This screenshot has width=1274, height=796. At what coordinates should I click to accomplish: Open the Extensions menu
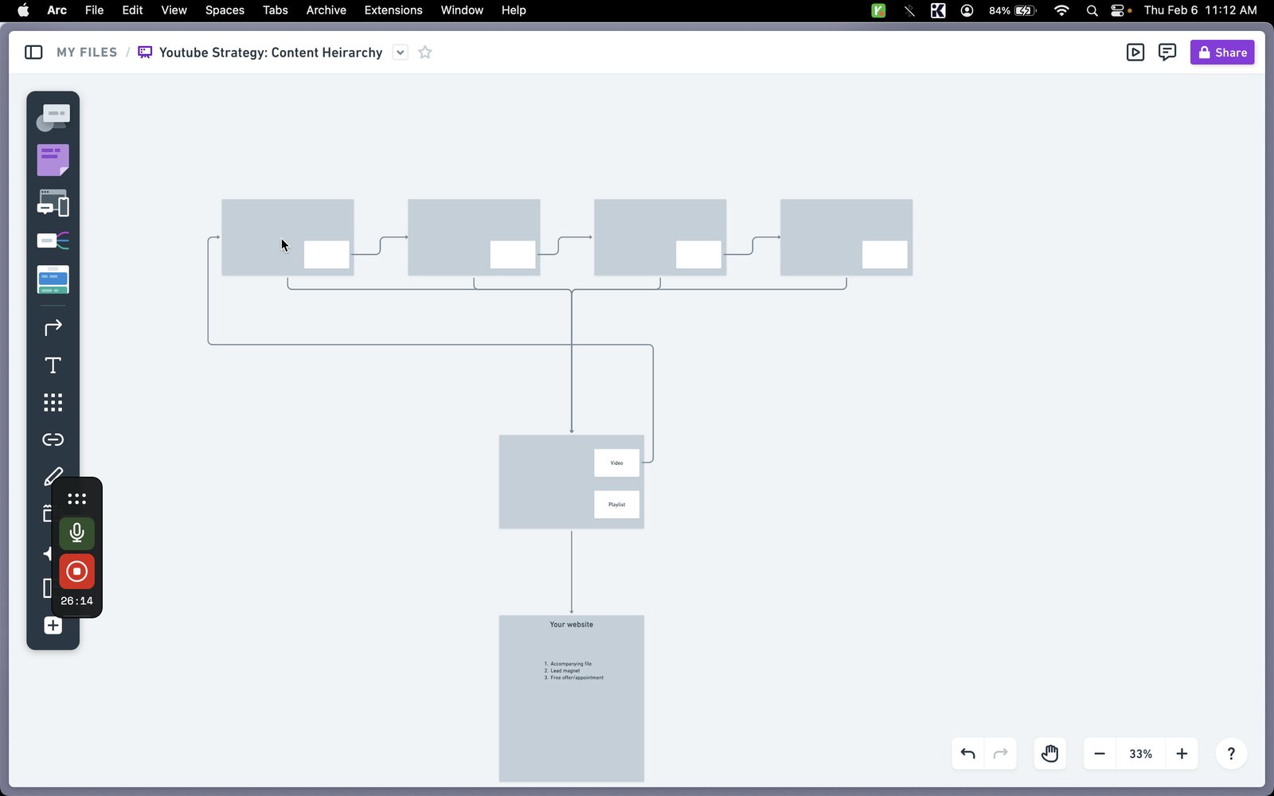393,10
